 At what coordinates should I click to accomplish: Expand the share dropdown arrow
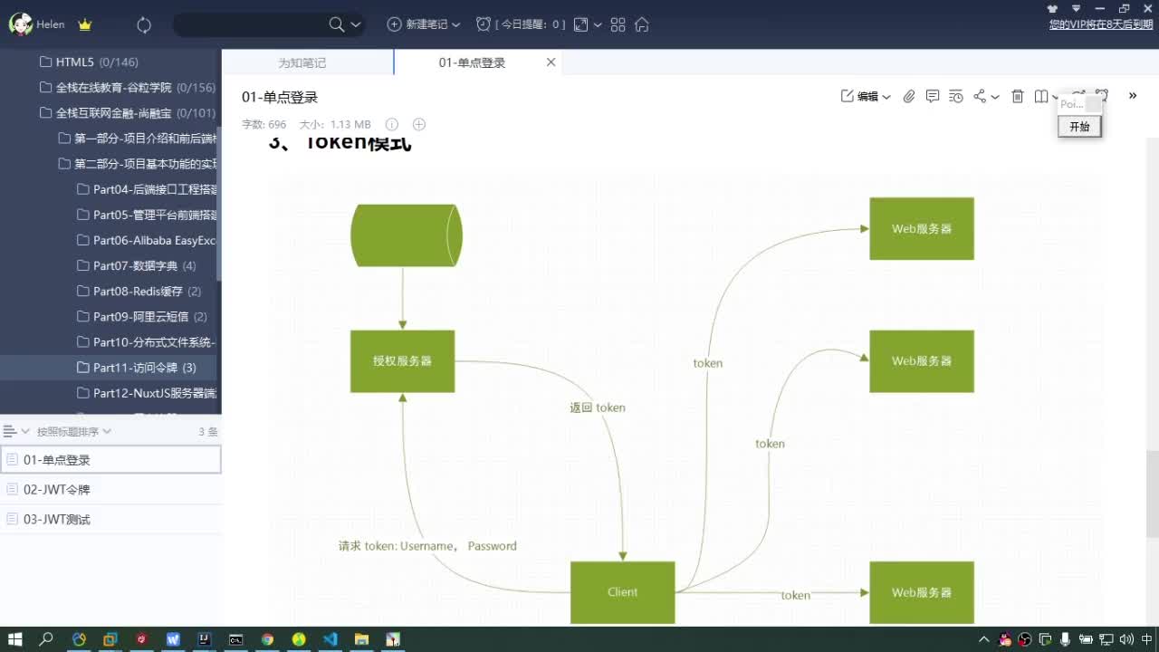[995, 97]
